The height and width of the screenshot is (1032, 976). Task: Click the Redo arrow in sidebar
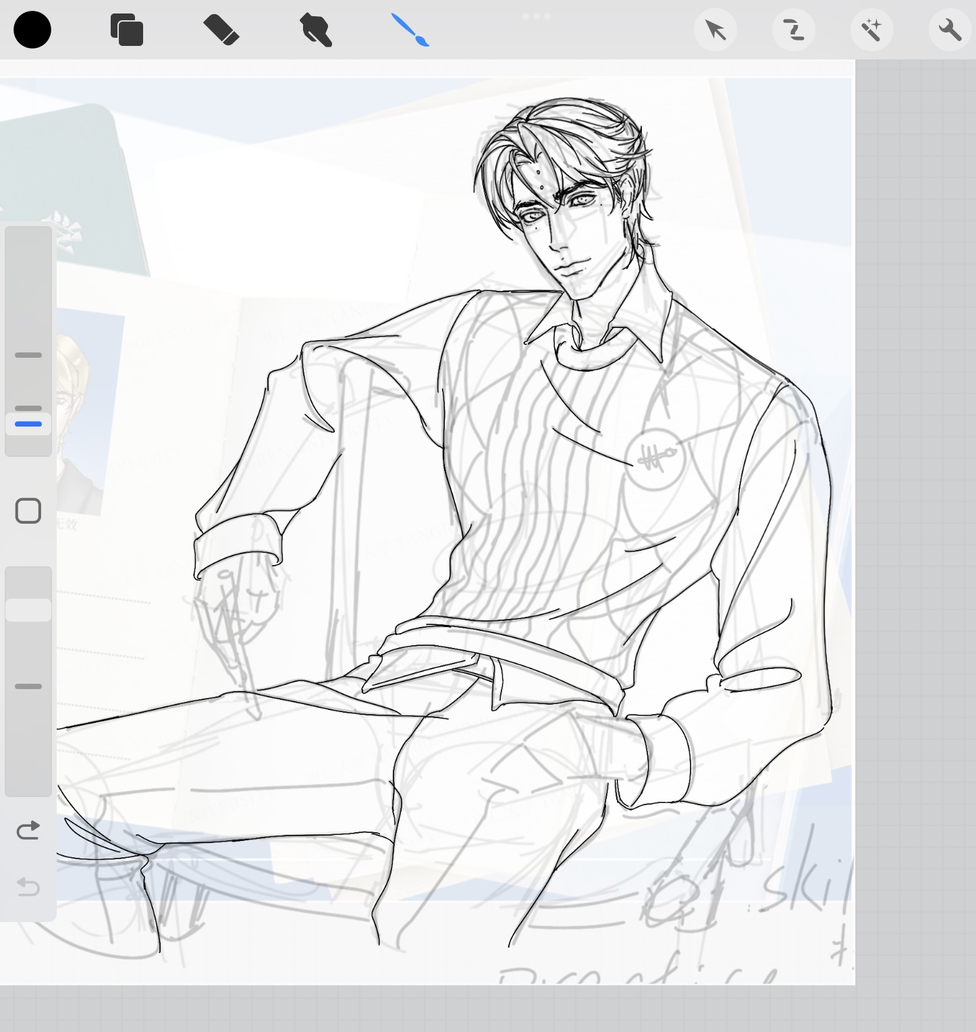tap(28, 830)
